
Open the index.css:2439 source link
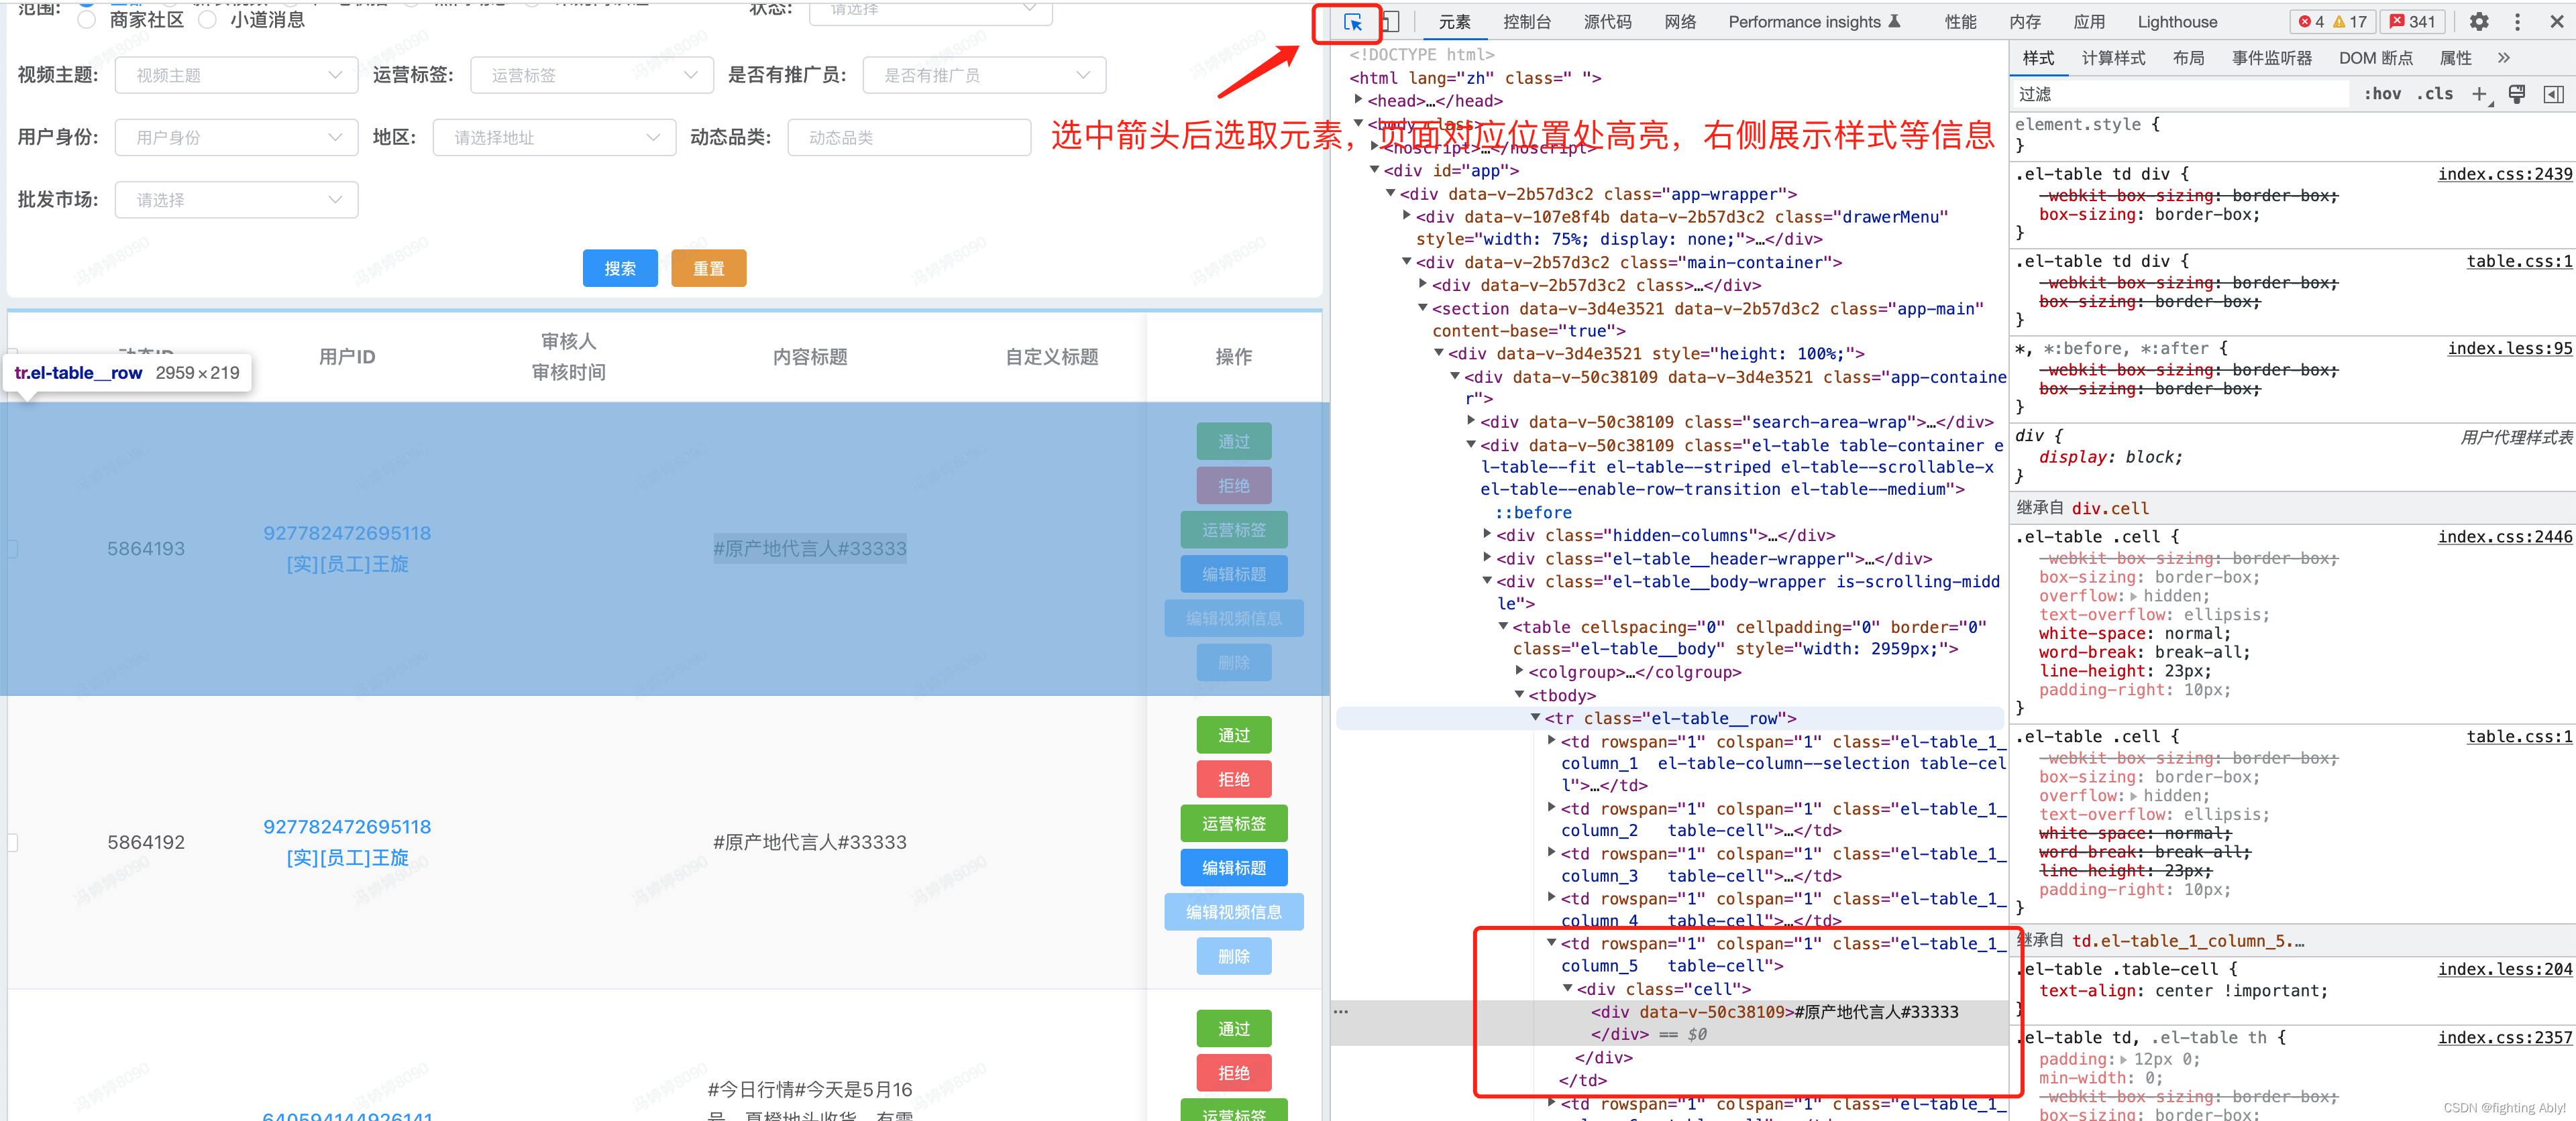[x=2504, y=174]
